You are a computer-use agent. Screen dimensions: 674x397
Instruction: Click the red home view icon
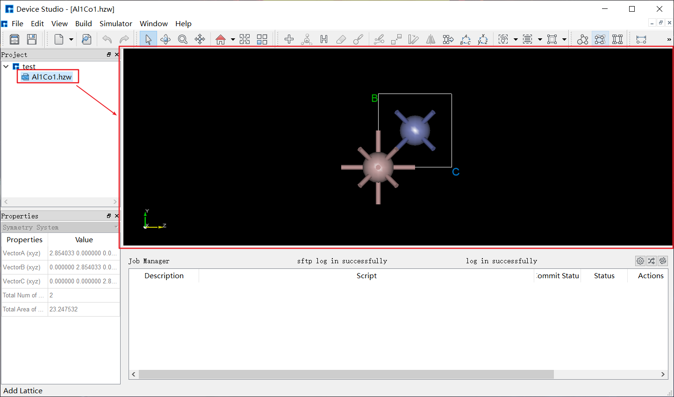tap(221, 39)
